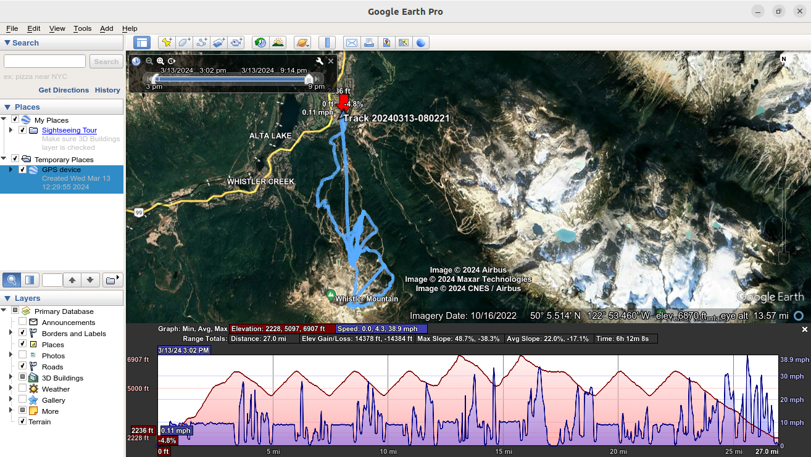811x457 pixels.
Task: Enable the Weather layer checkbox
Action: tap(22, 389)
